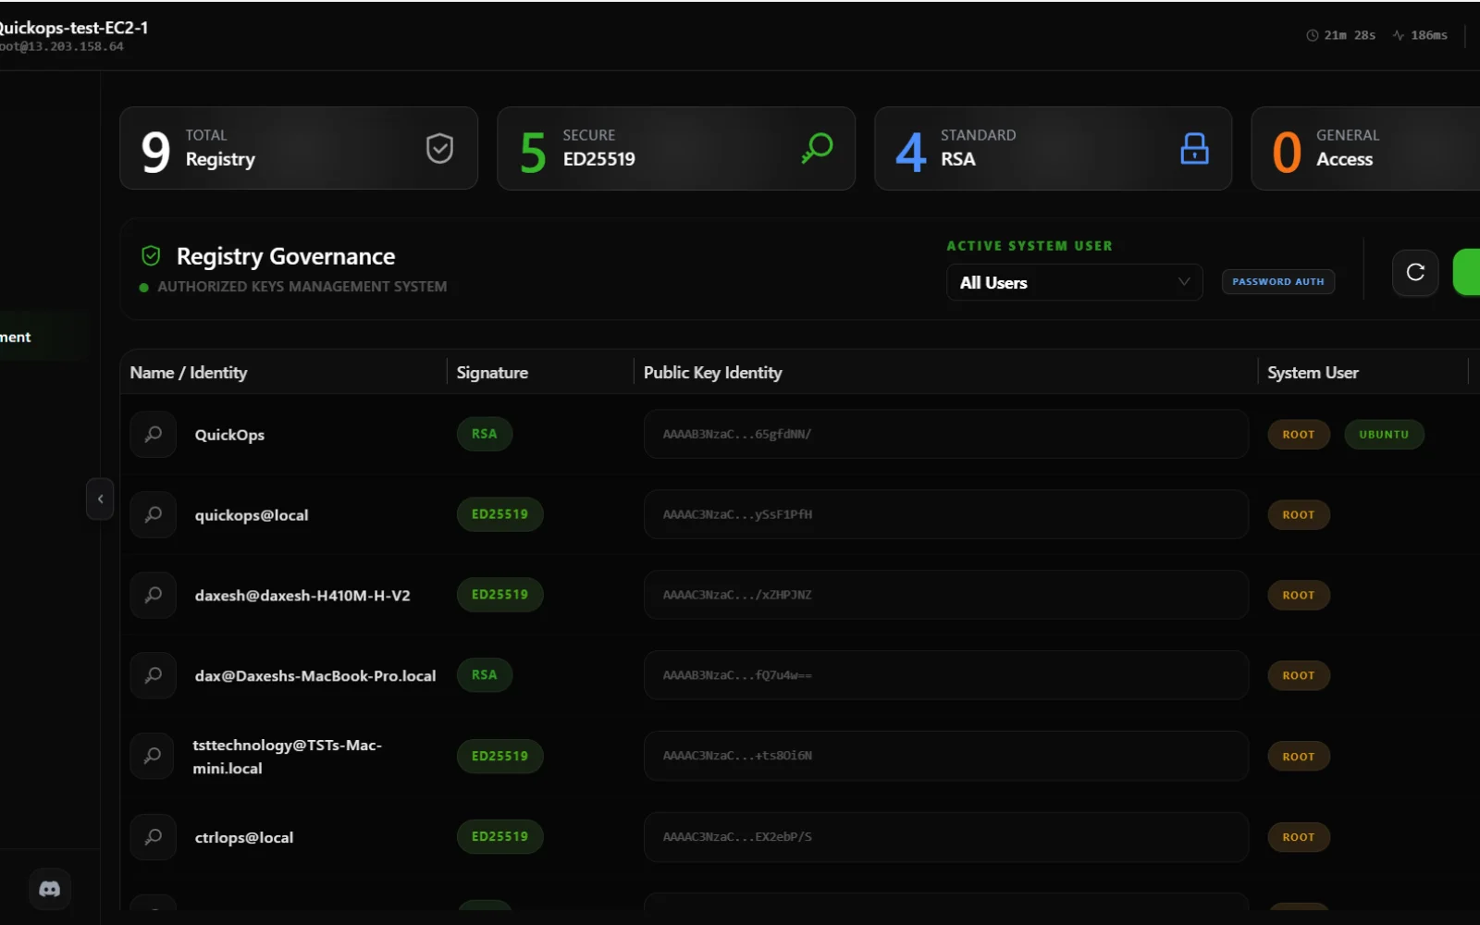
Task: Click the ED25519 badge for tsttechnology@TSTs-Mac-mini.local
Action: pyautogui.click(x=499, y=756)
